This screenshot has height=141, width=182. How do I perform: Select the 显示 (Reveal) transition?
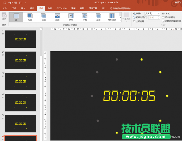coord(98,17)
